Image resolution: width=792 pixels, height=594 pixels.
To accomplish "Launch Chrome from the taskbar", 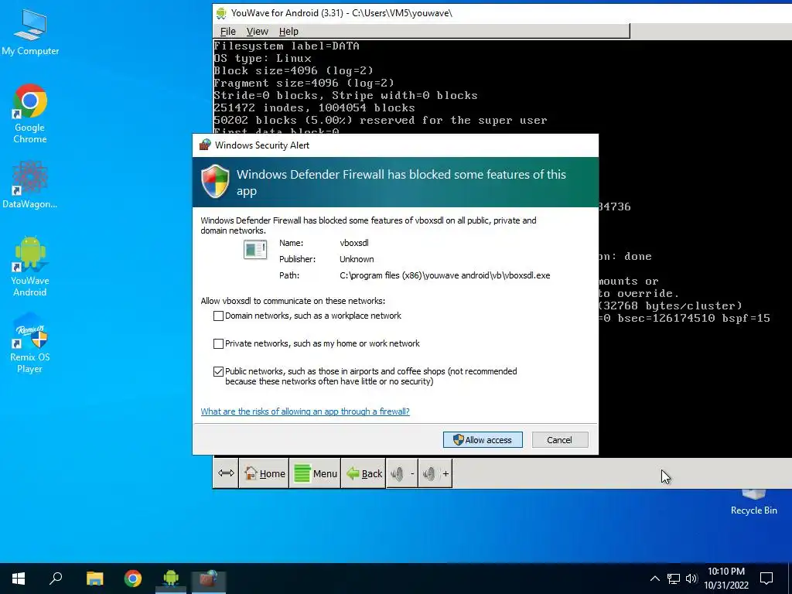I will pyautogui.click(x=133, y=579).
